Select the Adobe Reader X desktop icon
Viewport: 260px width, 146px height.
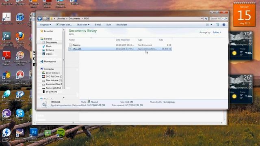(6, 58)
